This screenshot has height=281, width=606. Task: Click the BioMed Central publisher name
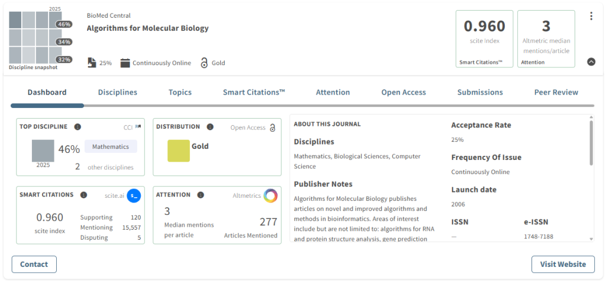pos(109,15)
